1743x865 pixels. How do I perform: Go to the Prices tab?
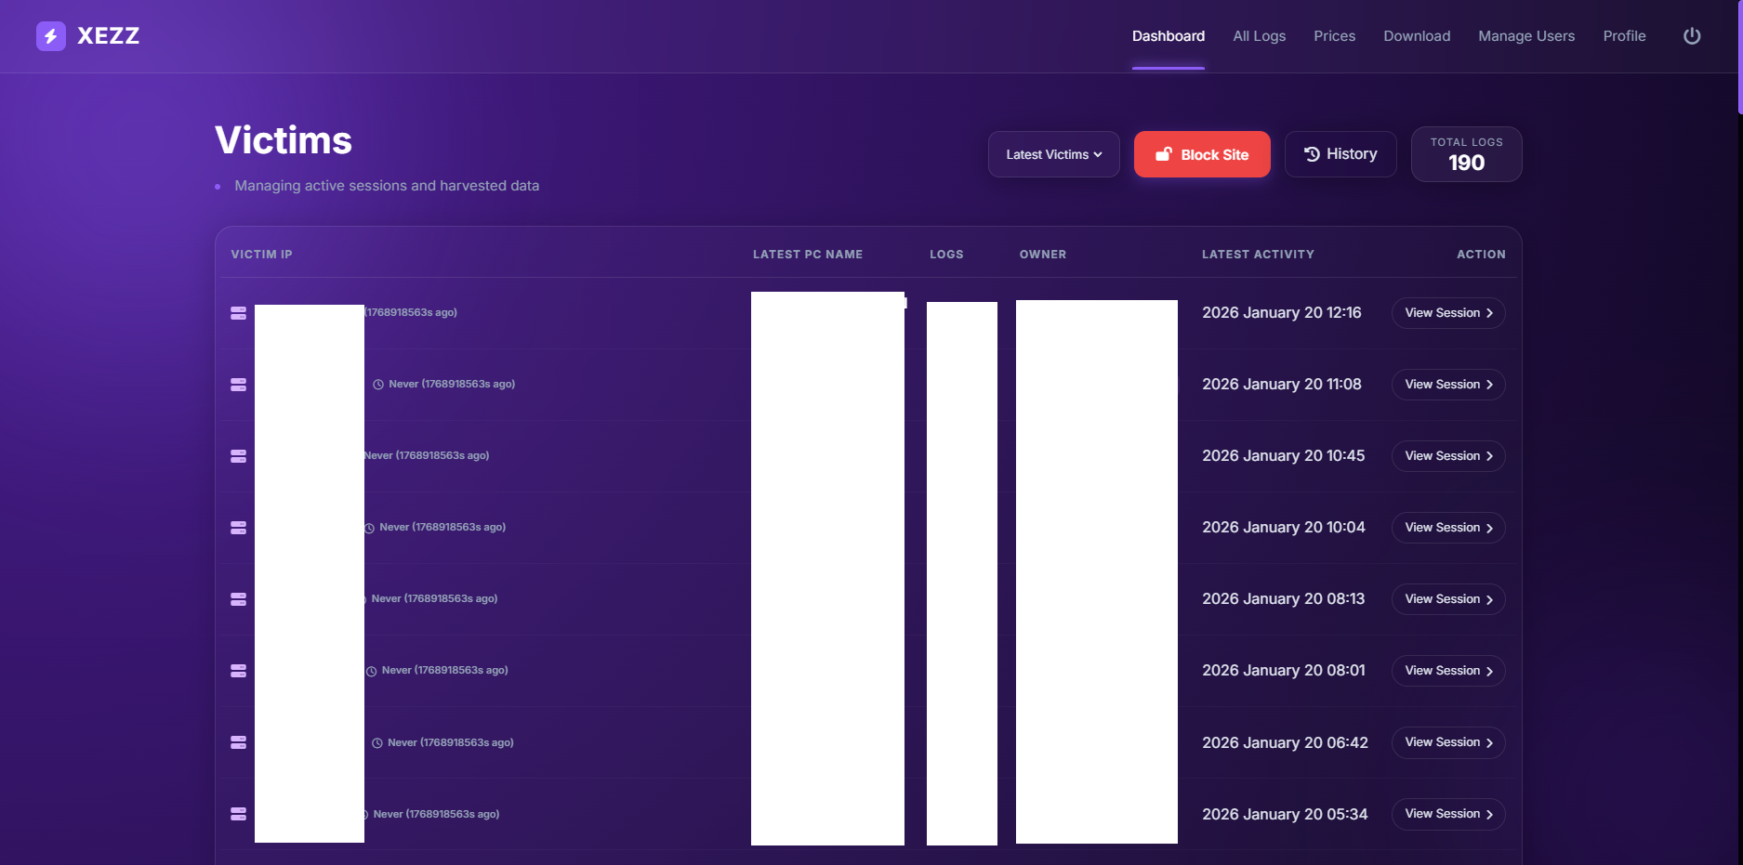click(x=1334, y=36)
